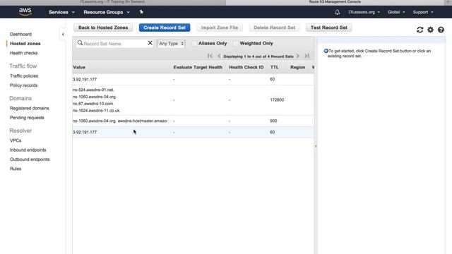
Task: Click Create Record Set button
Action: [165, 28]
